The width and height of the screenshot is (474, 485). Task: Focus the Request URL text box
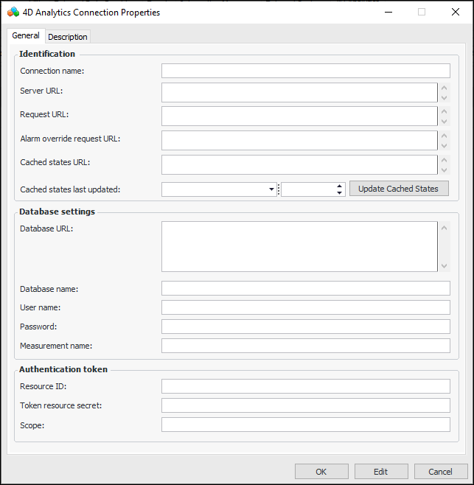299,116
